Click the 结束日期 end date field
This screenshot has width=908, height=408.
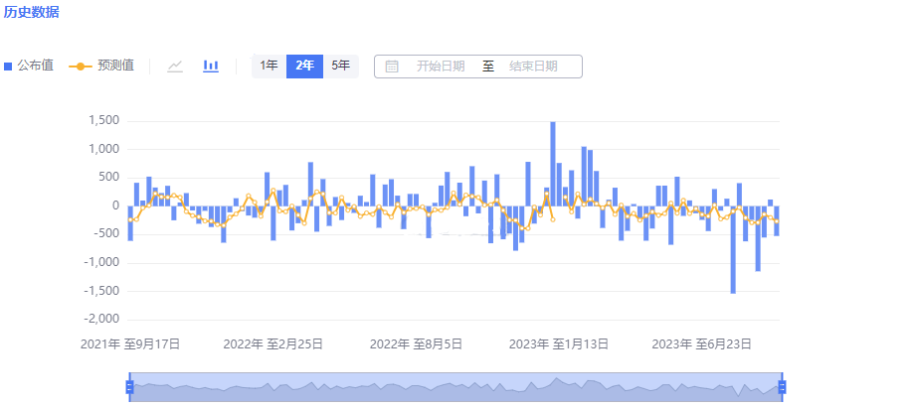pyautogui.click(x=533, y=67)
